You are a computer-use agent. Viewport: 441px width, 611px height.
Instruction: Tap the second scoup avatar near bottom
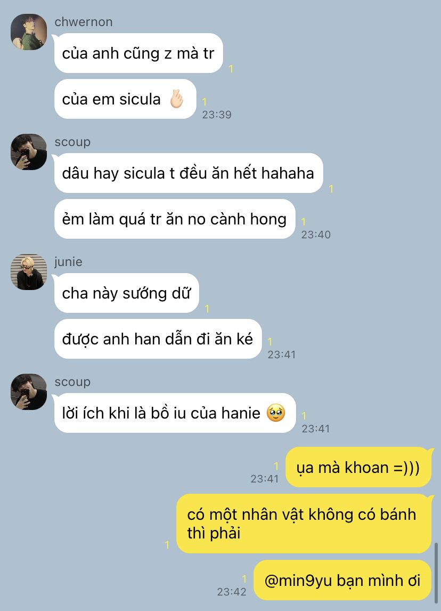pyautogui.click(x=29, y=392)
